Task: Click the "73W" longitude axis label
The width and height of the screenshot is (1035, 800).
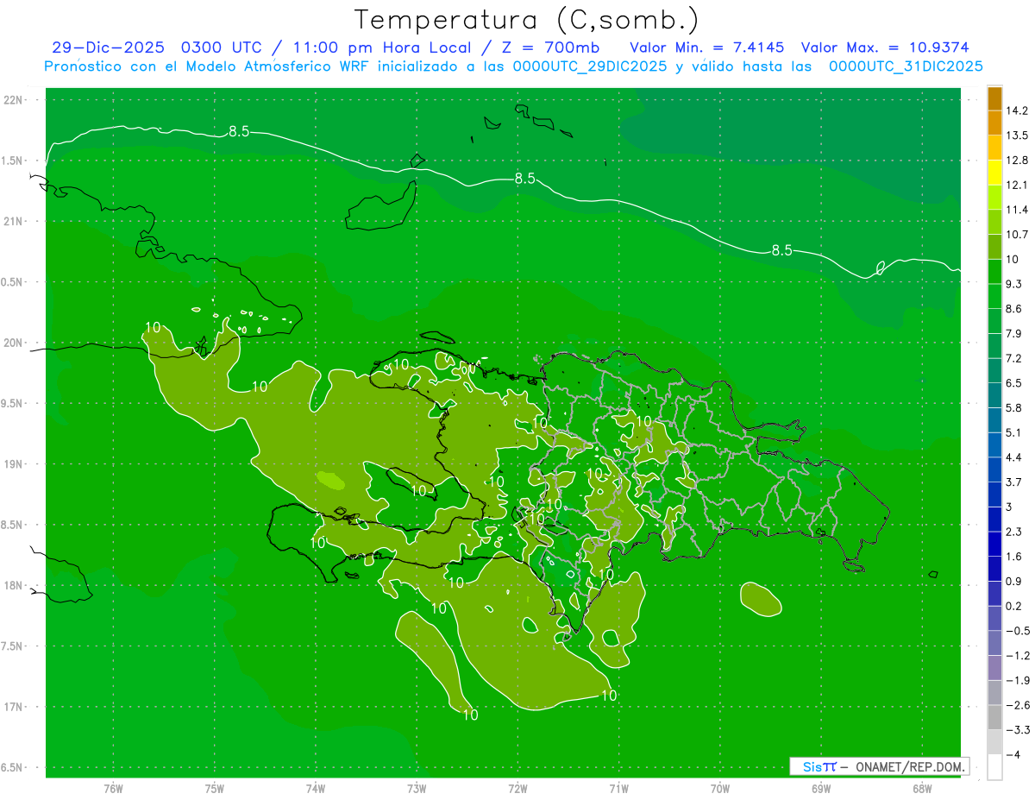Action: pyautogui.click(x=417, y=788)
